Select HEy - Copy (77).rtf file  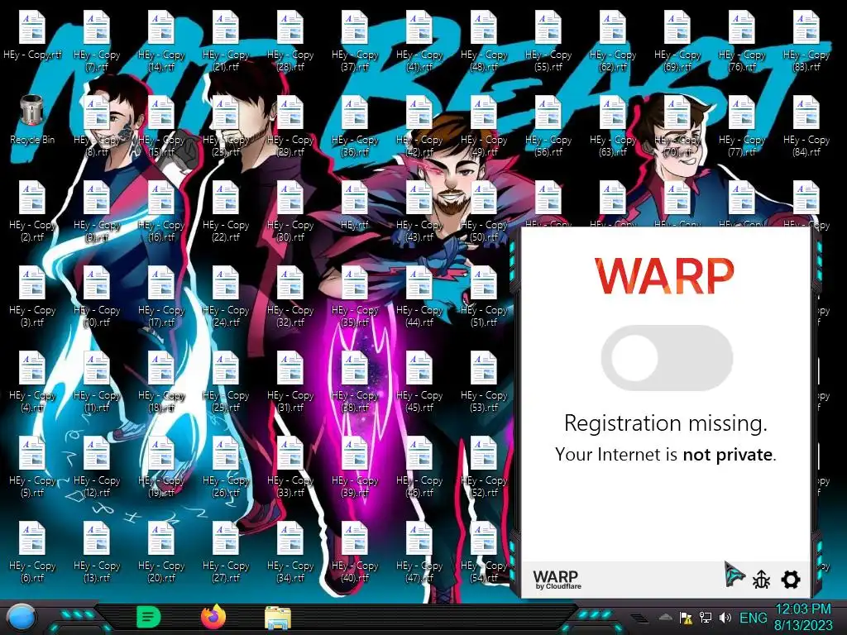click(742, 126)
